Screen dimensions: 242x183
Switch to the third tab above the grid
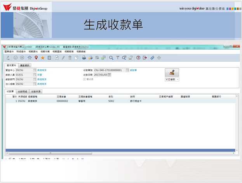click(x=36, y=91)
